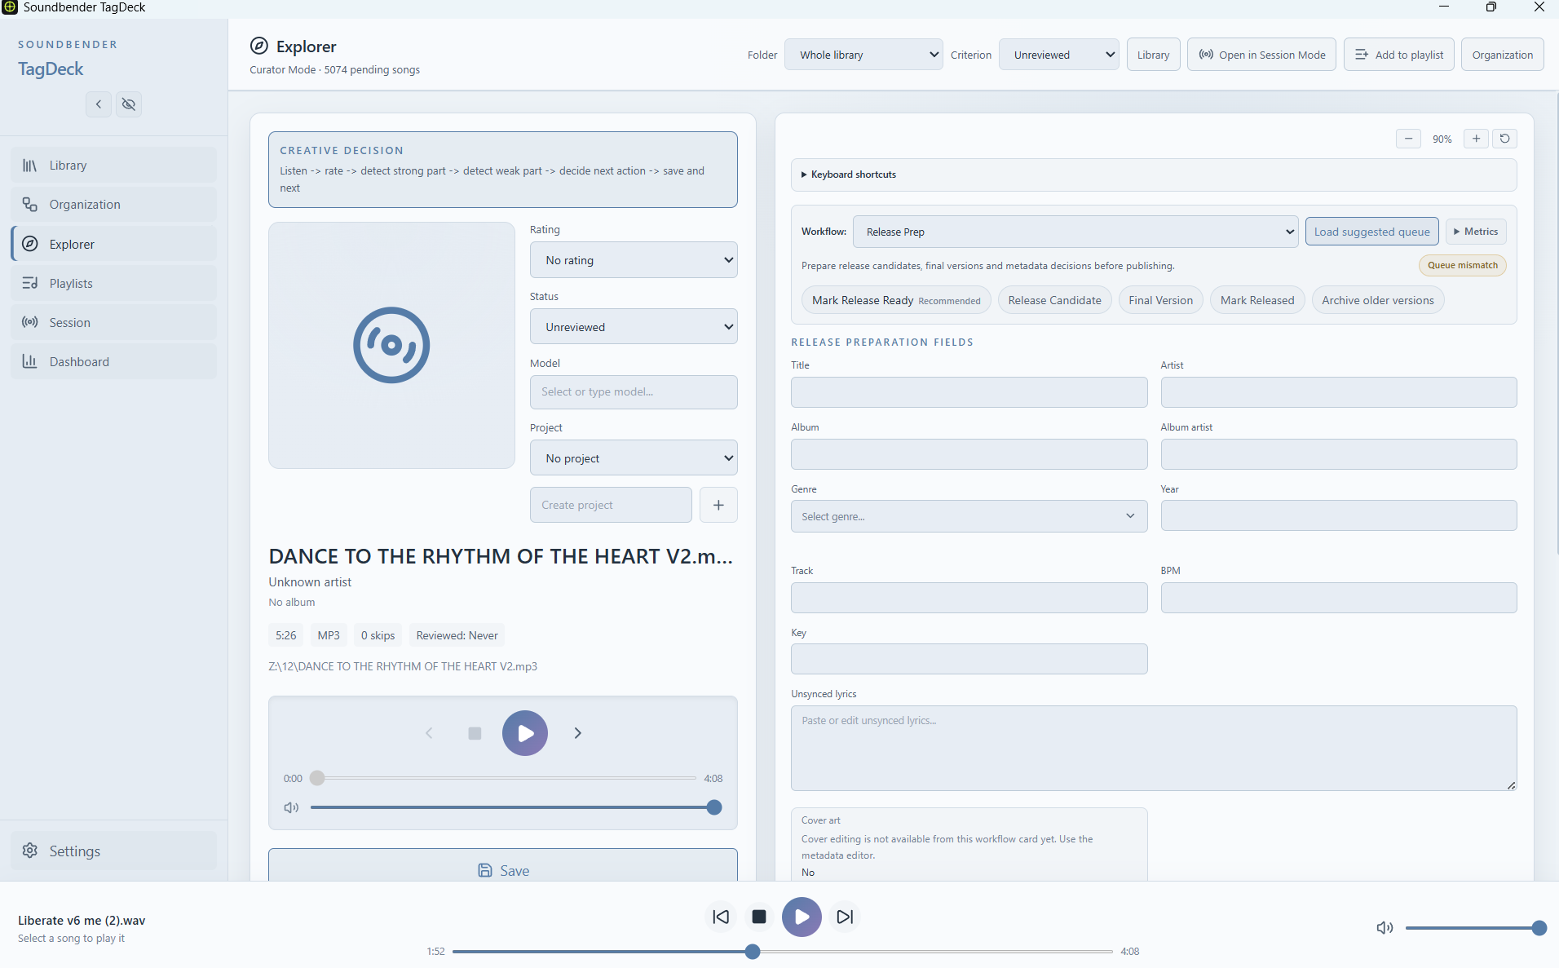Click the Artist input field
The width and height of the screenshot is (1559, 968).
1338,392
